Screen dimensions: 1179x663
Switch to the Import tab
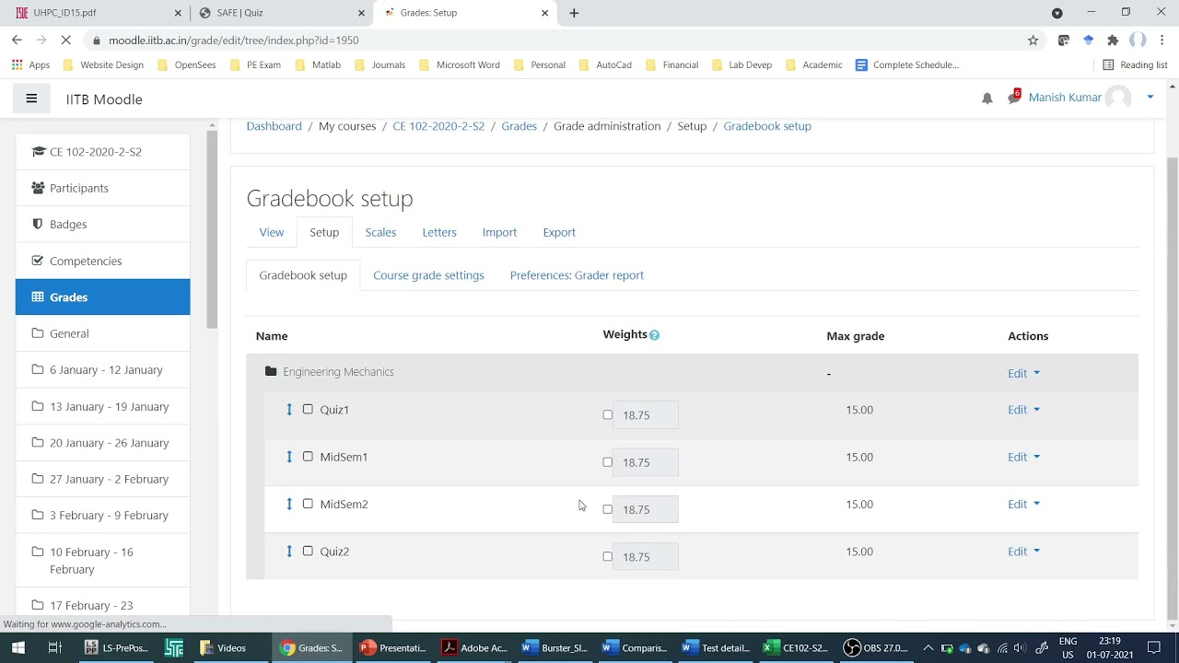point(499,232)
